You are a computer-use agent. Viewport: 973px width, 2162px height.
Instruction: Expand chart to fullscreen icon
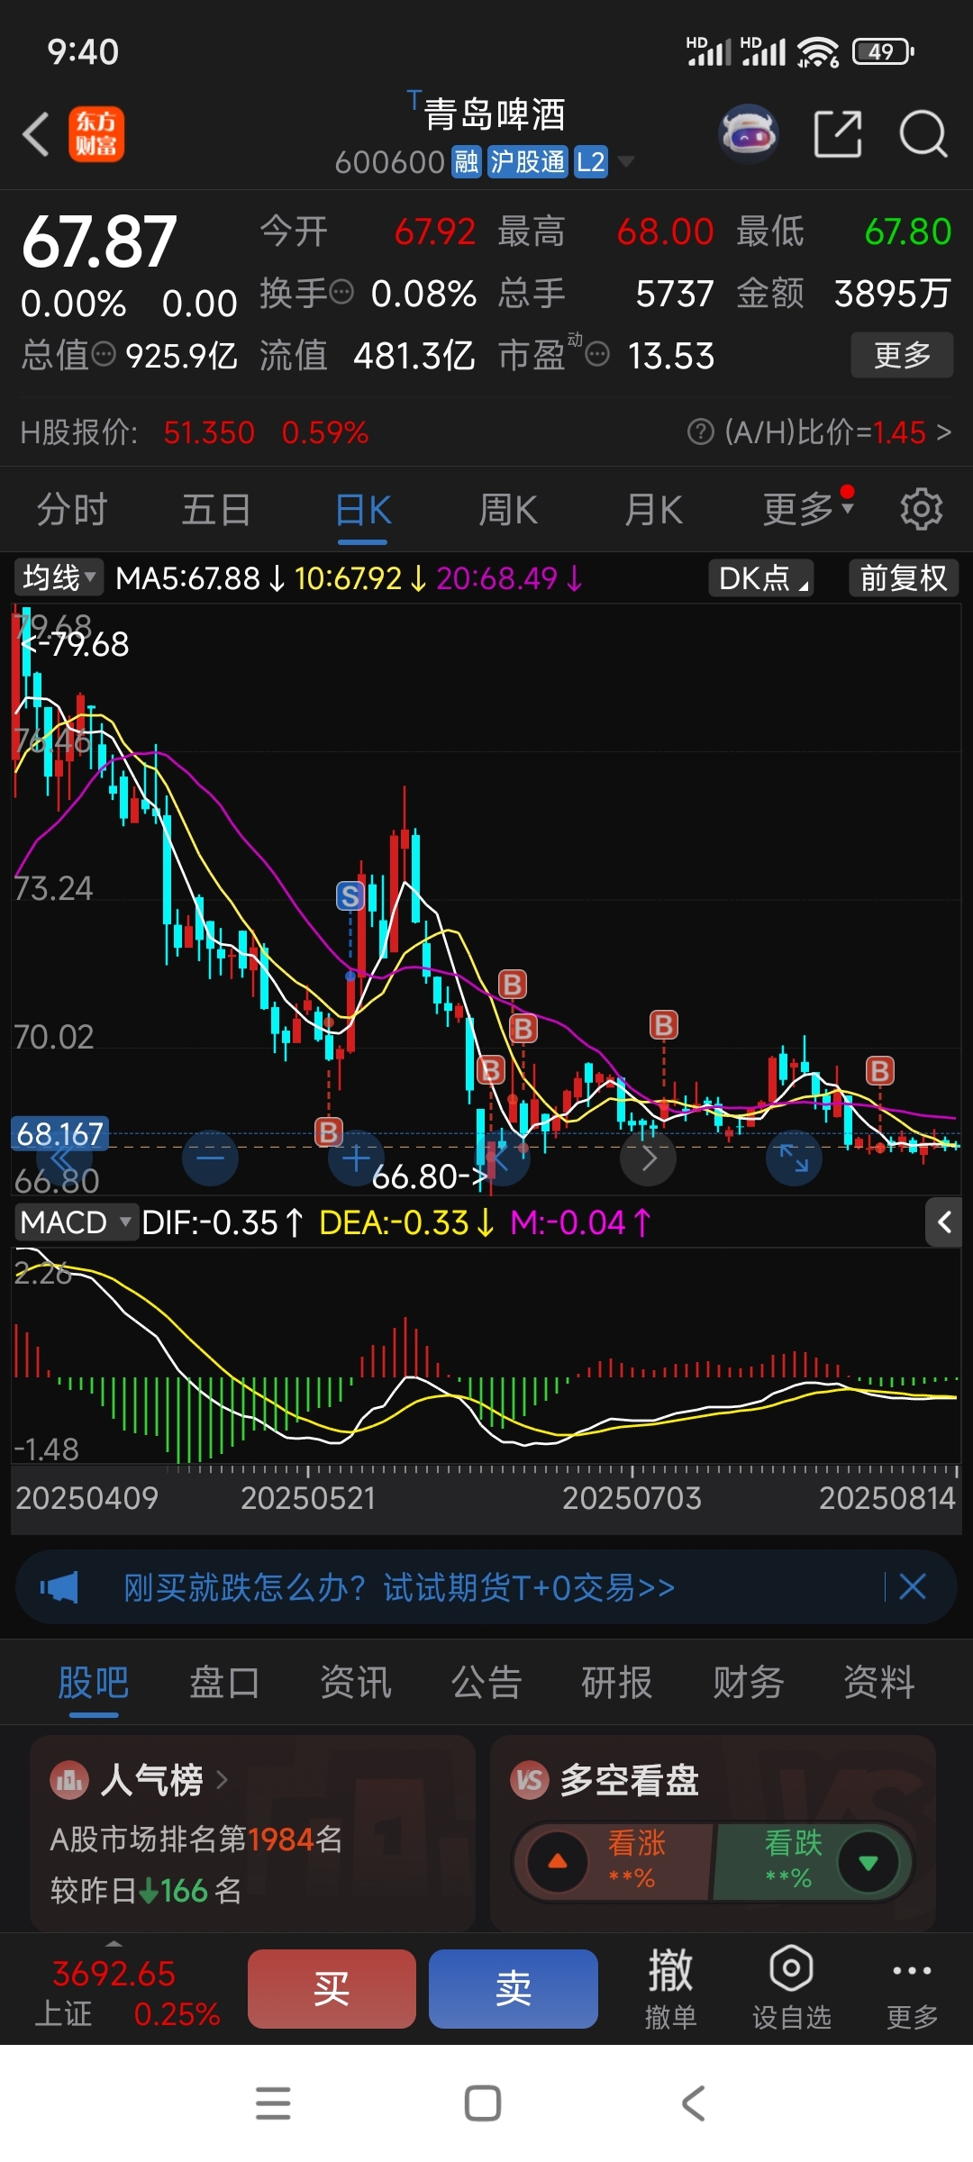point(794,1158)
